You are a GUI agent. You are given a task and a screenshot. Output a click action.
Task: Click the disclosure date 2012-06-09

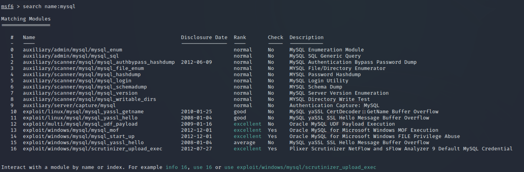pos(196,62)
